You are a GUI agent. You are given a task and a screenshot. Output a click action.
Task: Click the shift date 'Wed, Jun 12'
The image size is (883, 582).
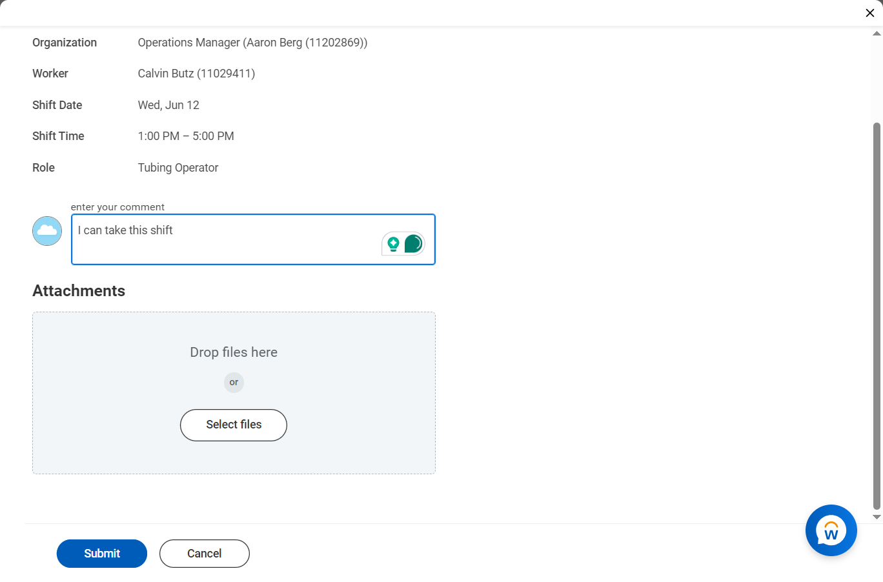(x=168, y=105)
